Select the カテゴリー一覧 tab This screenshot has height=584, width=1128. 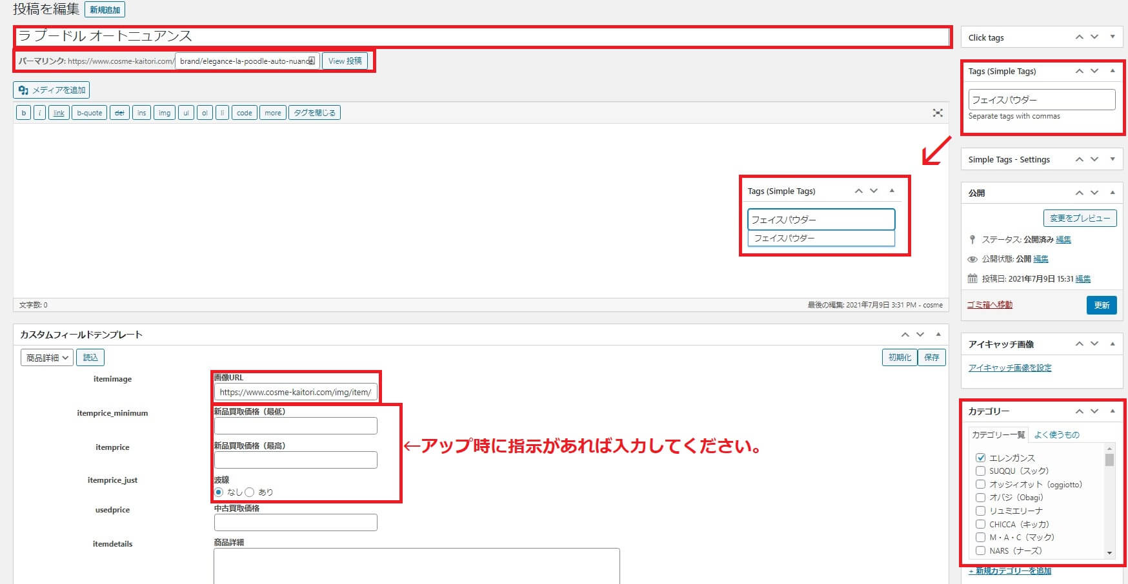pos(998,434)
